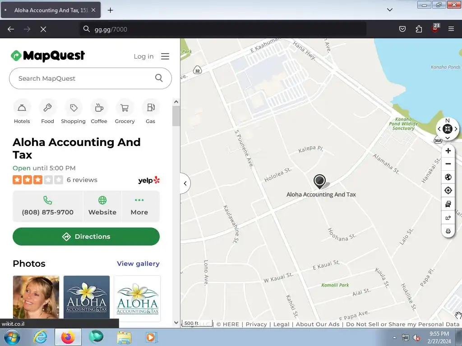Launch Internet Explorer from taskbar

(x=40, y=337)
